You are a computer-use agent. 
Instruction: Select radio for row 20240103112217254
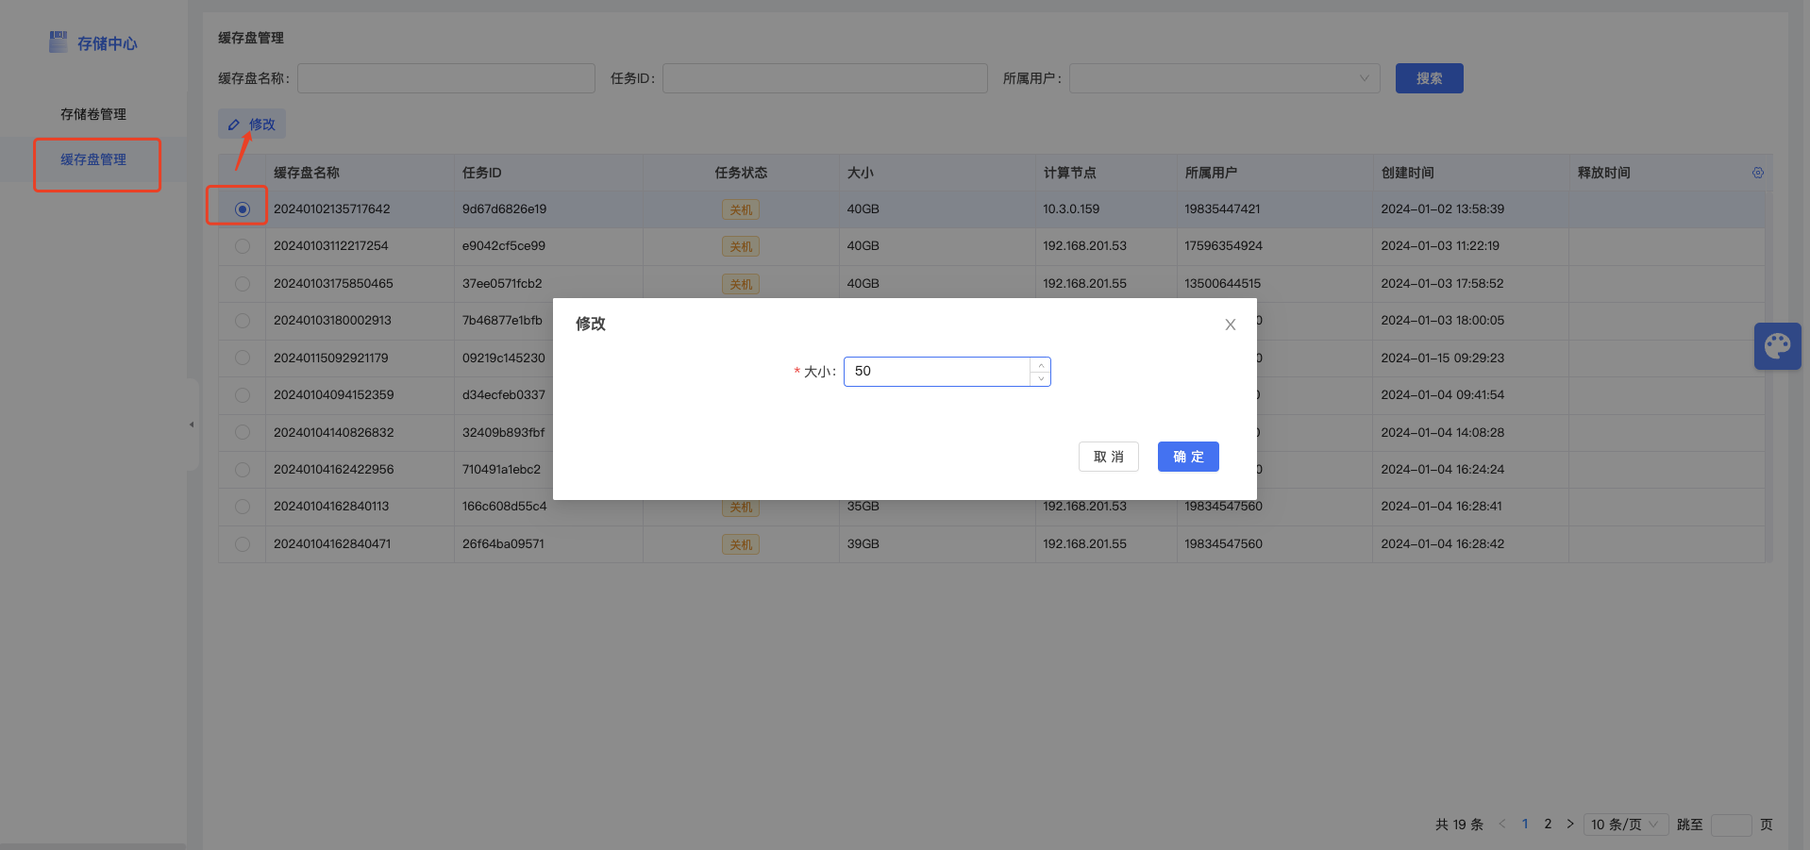(243, 246)
